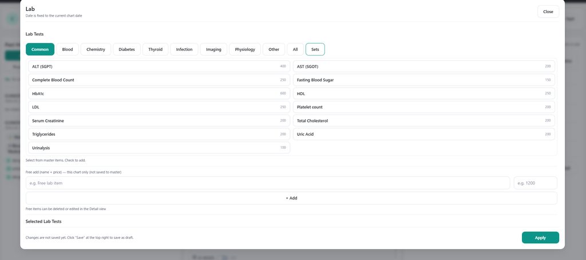The height and width of the screenshot is (260, 586).
Task: Select Complete Blood Count test
Action: pyautogui.click(x=159, y=80)
